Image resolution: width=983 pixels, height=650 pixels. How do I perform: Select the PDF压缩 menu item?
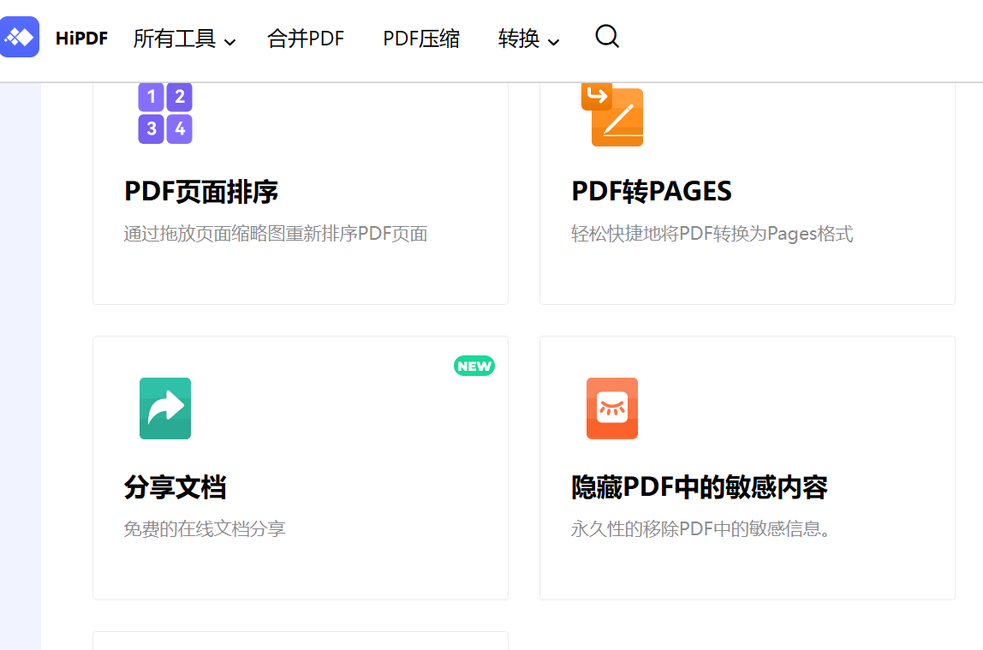pyautogui.click(x=420, y=39)
